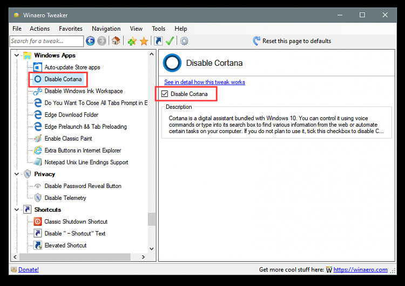Click the Windows Ink Workspace pen icon
This screenshot has width=405, height=286.
tap(38, 91)
